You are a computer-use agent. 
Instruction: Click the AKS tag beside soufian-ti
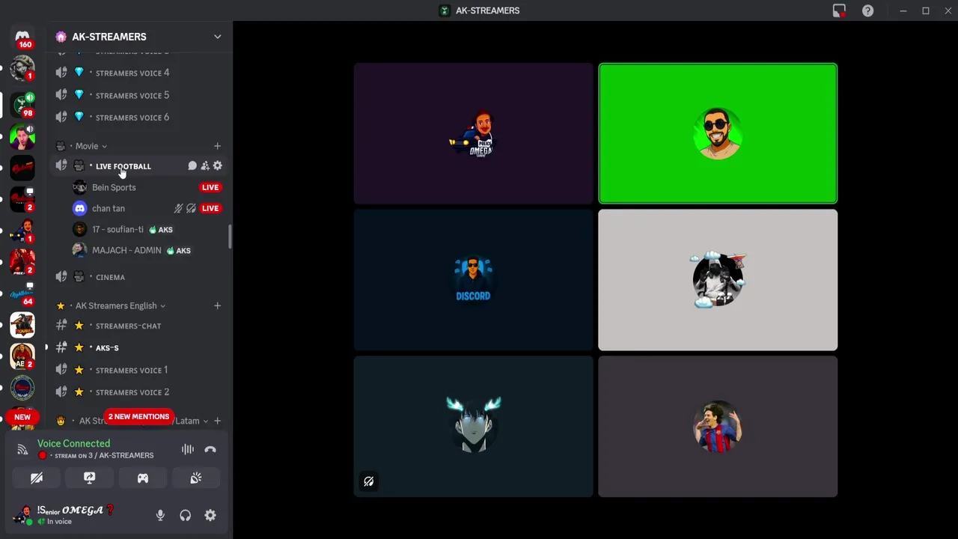tap(161, 230)
